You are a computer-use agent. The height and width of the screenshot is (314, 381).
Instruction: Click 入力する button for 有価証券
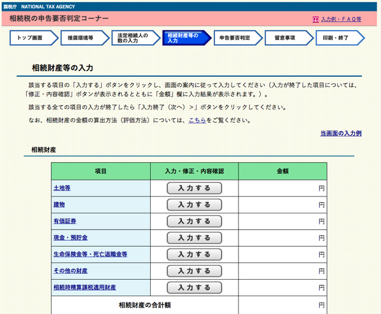point(194,221)
